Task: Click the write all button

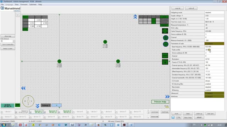Action: click(x=191, y=8)
